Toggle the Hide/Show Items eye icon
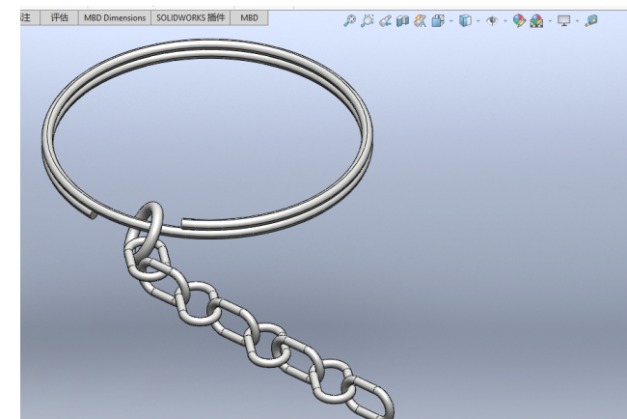The width and height of the screenshot is (627, 419). [492, 20]
